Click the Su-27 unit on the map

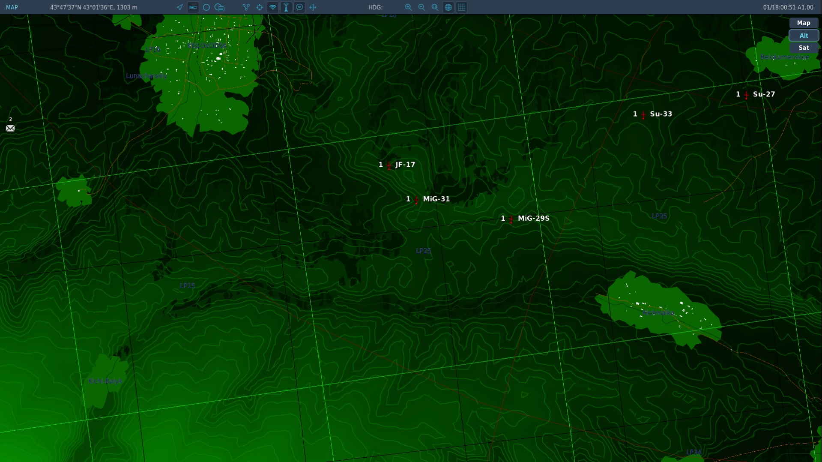(746, 95)
